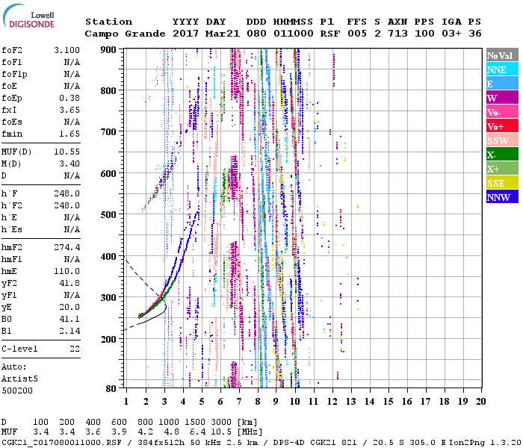
Task: Select the Vo+ red legend swatch
Action: 502,126
